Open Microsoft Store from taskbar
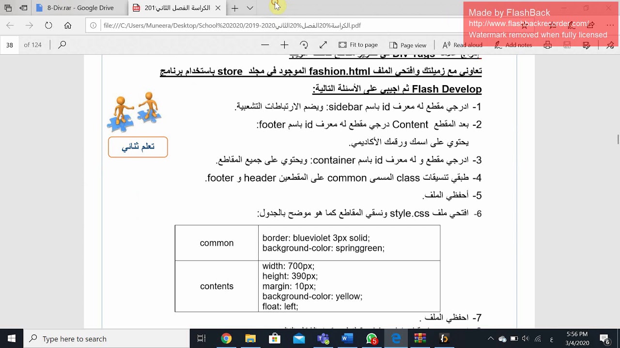This screenshot has height=348, width=620. pyautogui.click(x=275, y=339)
